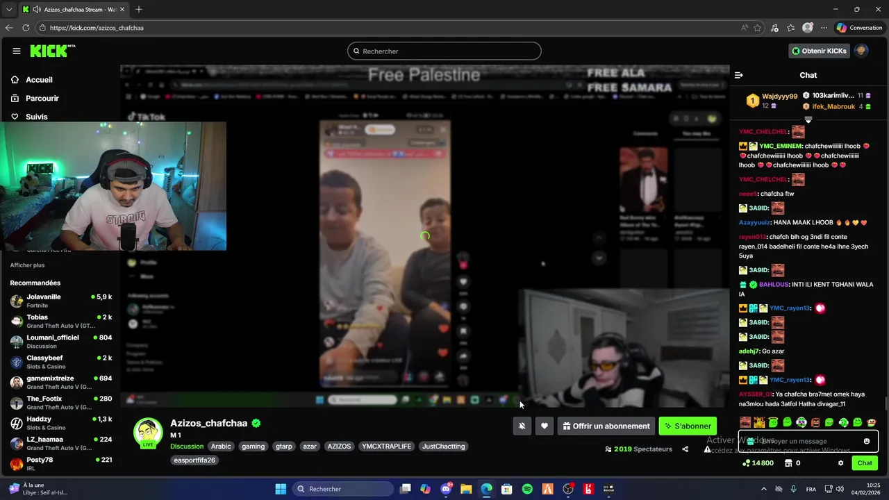This screenshot has width=889, height=500.
Task: Click the Discussion category link
Action: click(187, 447)
